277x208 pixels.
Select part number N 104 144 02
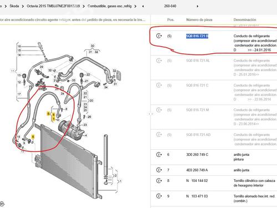tap(197, 180)
